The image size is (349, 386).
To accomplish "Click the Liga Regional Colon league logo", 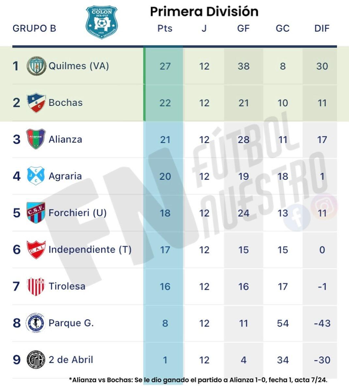I will (x=101, y=22).
